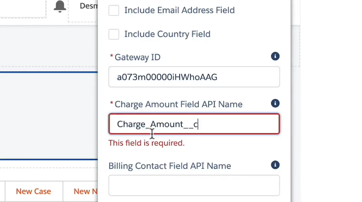The image size is (362, 202).
Task: Click the 'Billing Contact Field API Name' label
Action: [170, 166]
